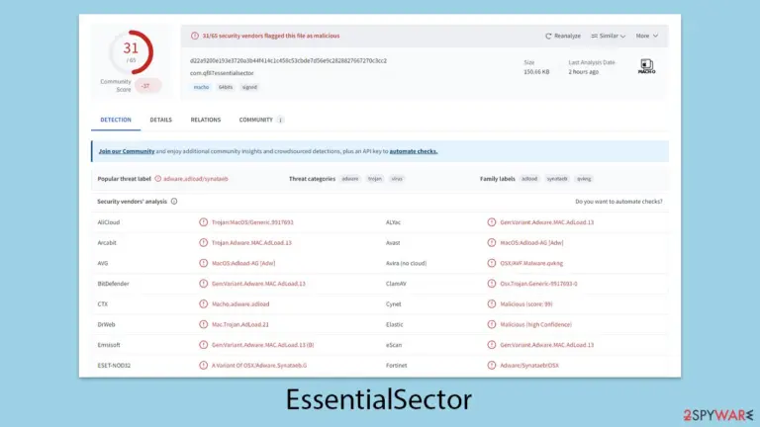
Task: Click the ClamAV detection alert icon
Action: [x=492, y=284]
